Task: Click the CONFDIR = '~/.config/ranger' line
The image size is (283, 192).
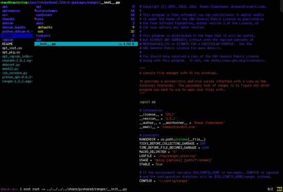Action: coord(164,181)
